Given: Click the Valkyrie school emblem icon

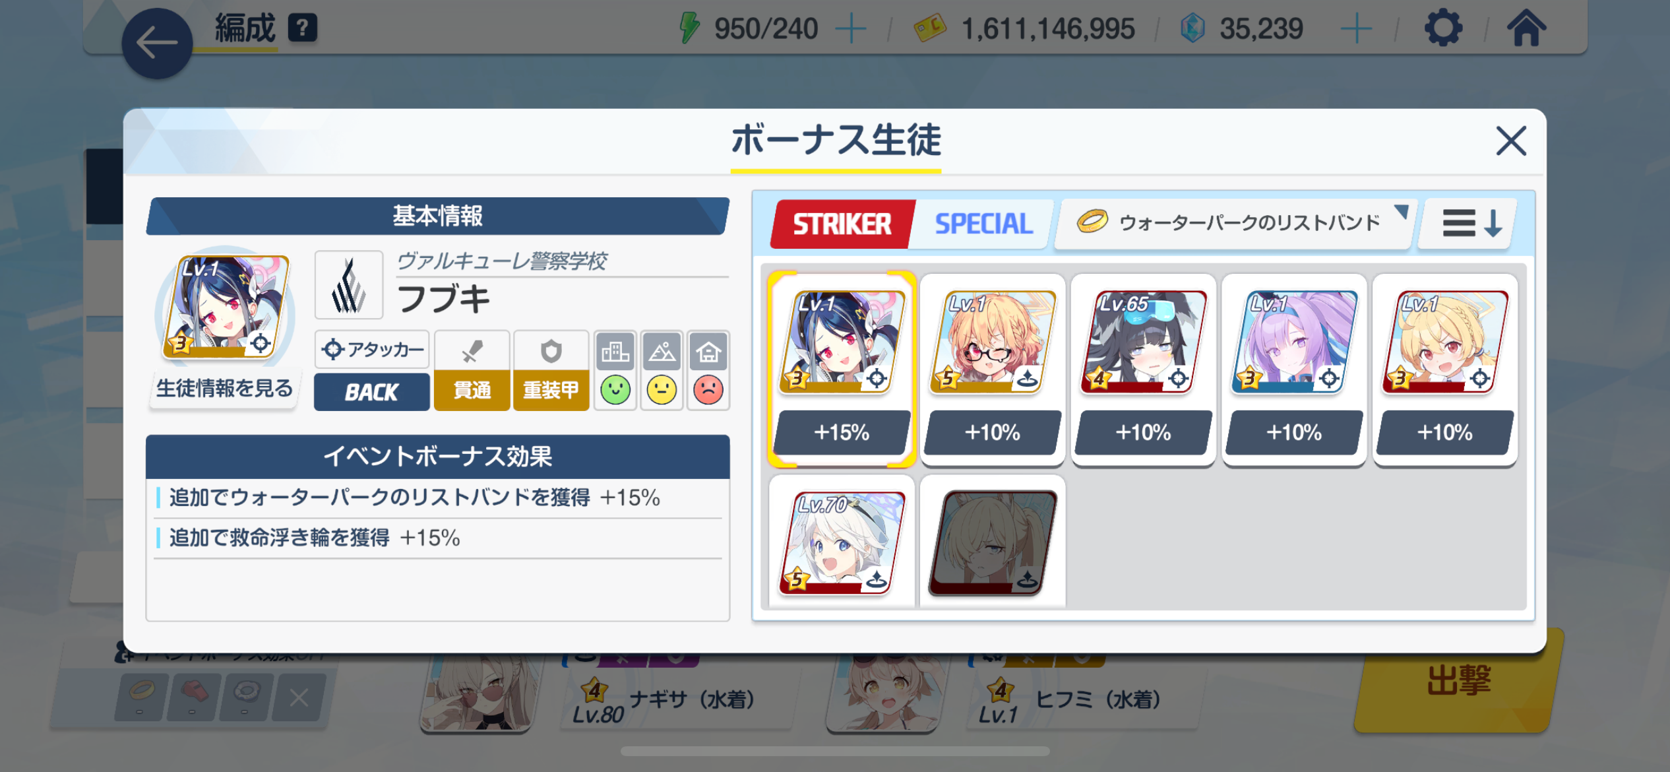Looking at the screenshot, I should coord(349,285).
